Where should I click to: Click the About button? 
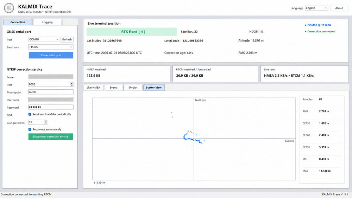click(339, 8)
